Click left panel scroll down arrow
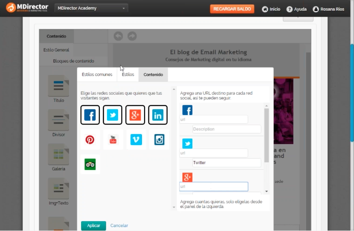Screen dimensions: 354x231 click(x=174, y=207)
